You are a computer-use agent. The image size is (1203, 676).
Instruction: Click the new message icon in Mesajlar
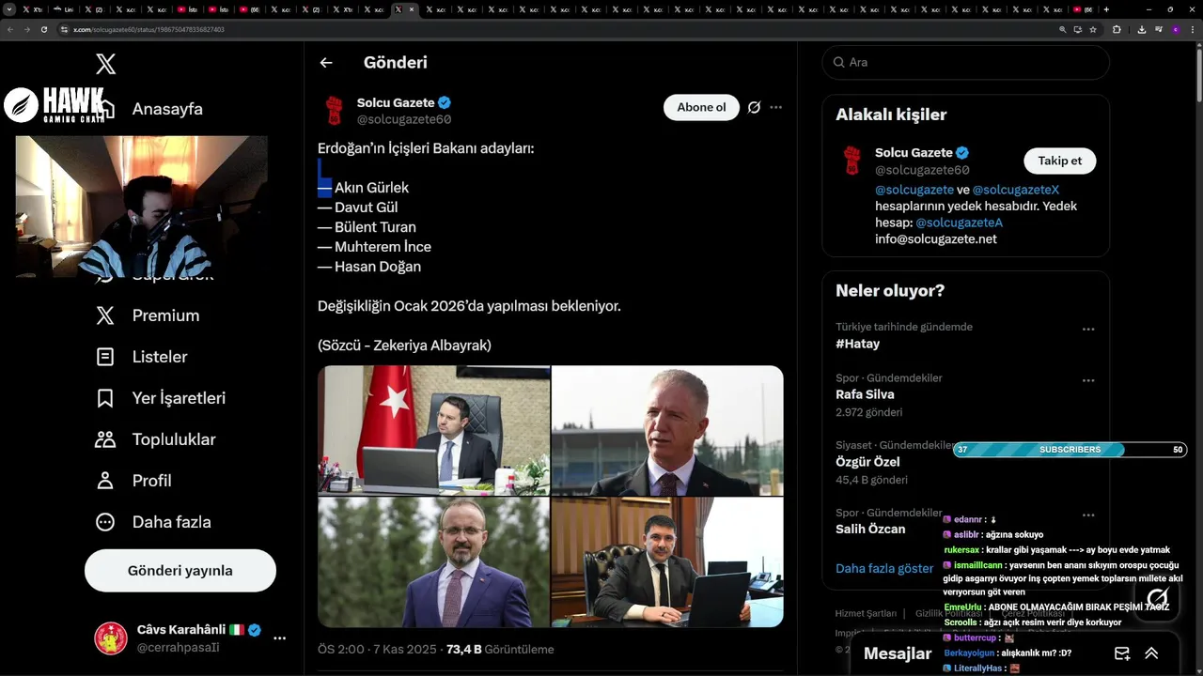(1122, 653)
